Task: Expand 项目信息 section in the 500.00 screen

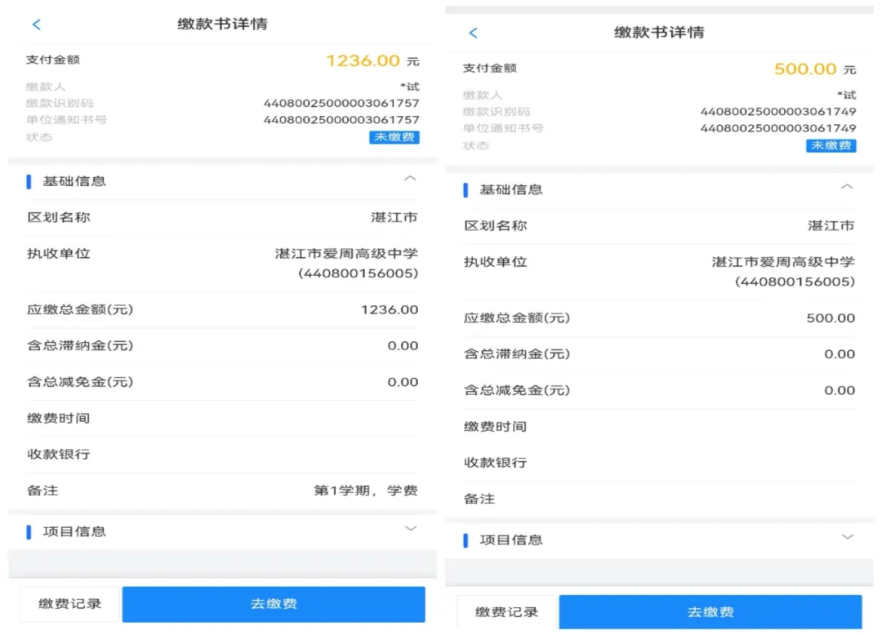Action: coord(847,537)
